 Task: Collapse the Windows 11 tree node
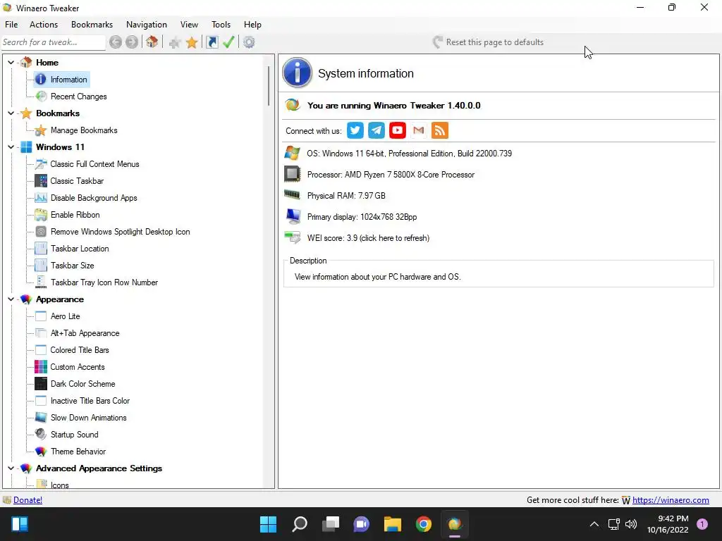click(x=11, y=147)
